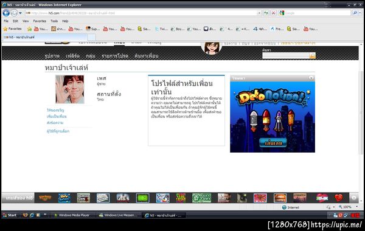
Task: Open the Help menu
Action: [65, 21]
